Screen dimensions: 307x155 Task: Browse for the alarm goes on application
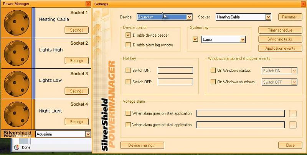[293, 113]
